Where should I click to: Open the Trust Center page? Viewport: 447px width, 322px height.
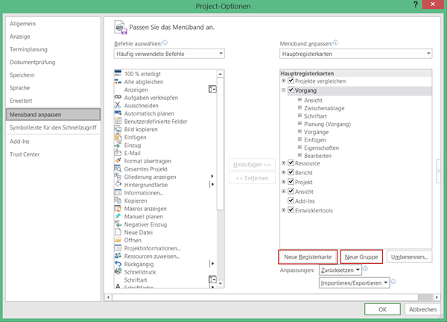coord(25,154)
